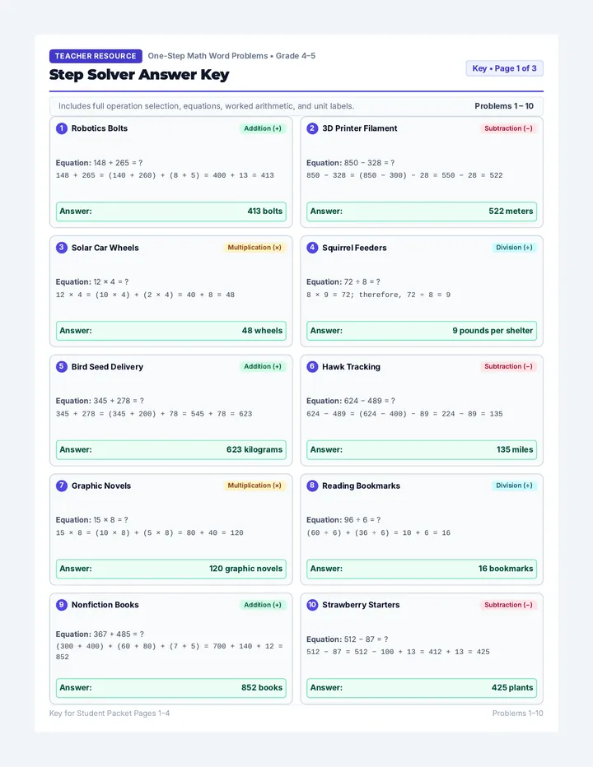Click the 'Solar Car Wheels' problem title
The width and height of the screenshot is (593, 767).
click(x=105, y=248)
